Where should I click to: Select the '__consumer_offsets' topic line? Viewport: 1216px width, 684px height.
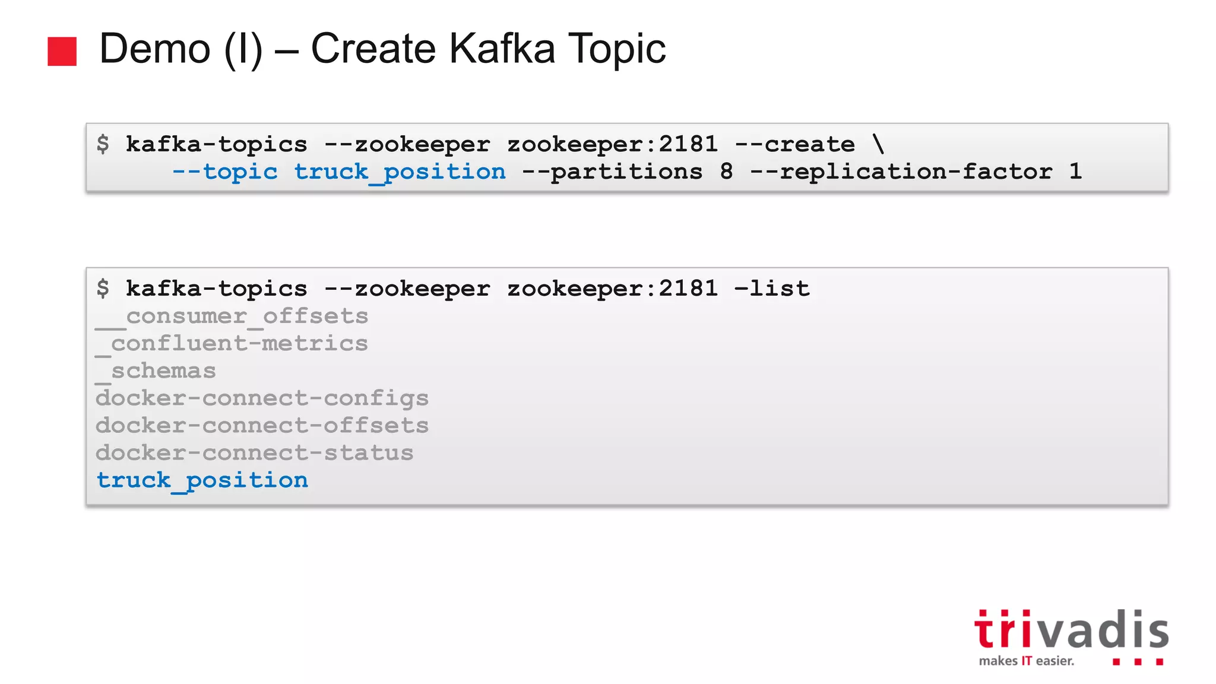(x=232, y=317)
